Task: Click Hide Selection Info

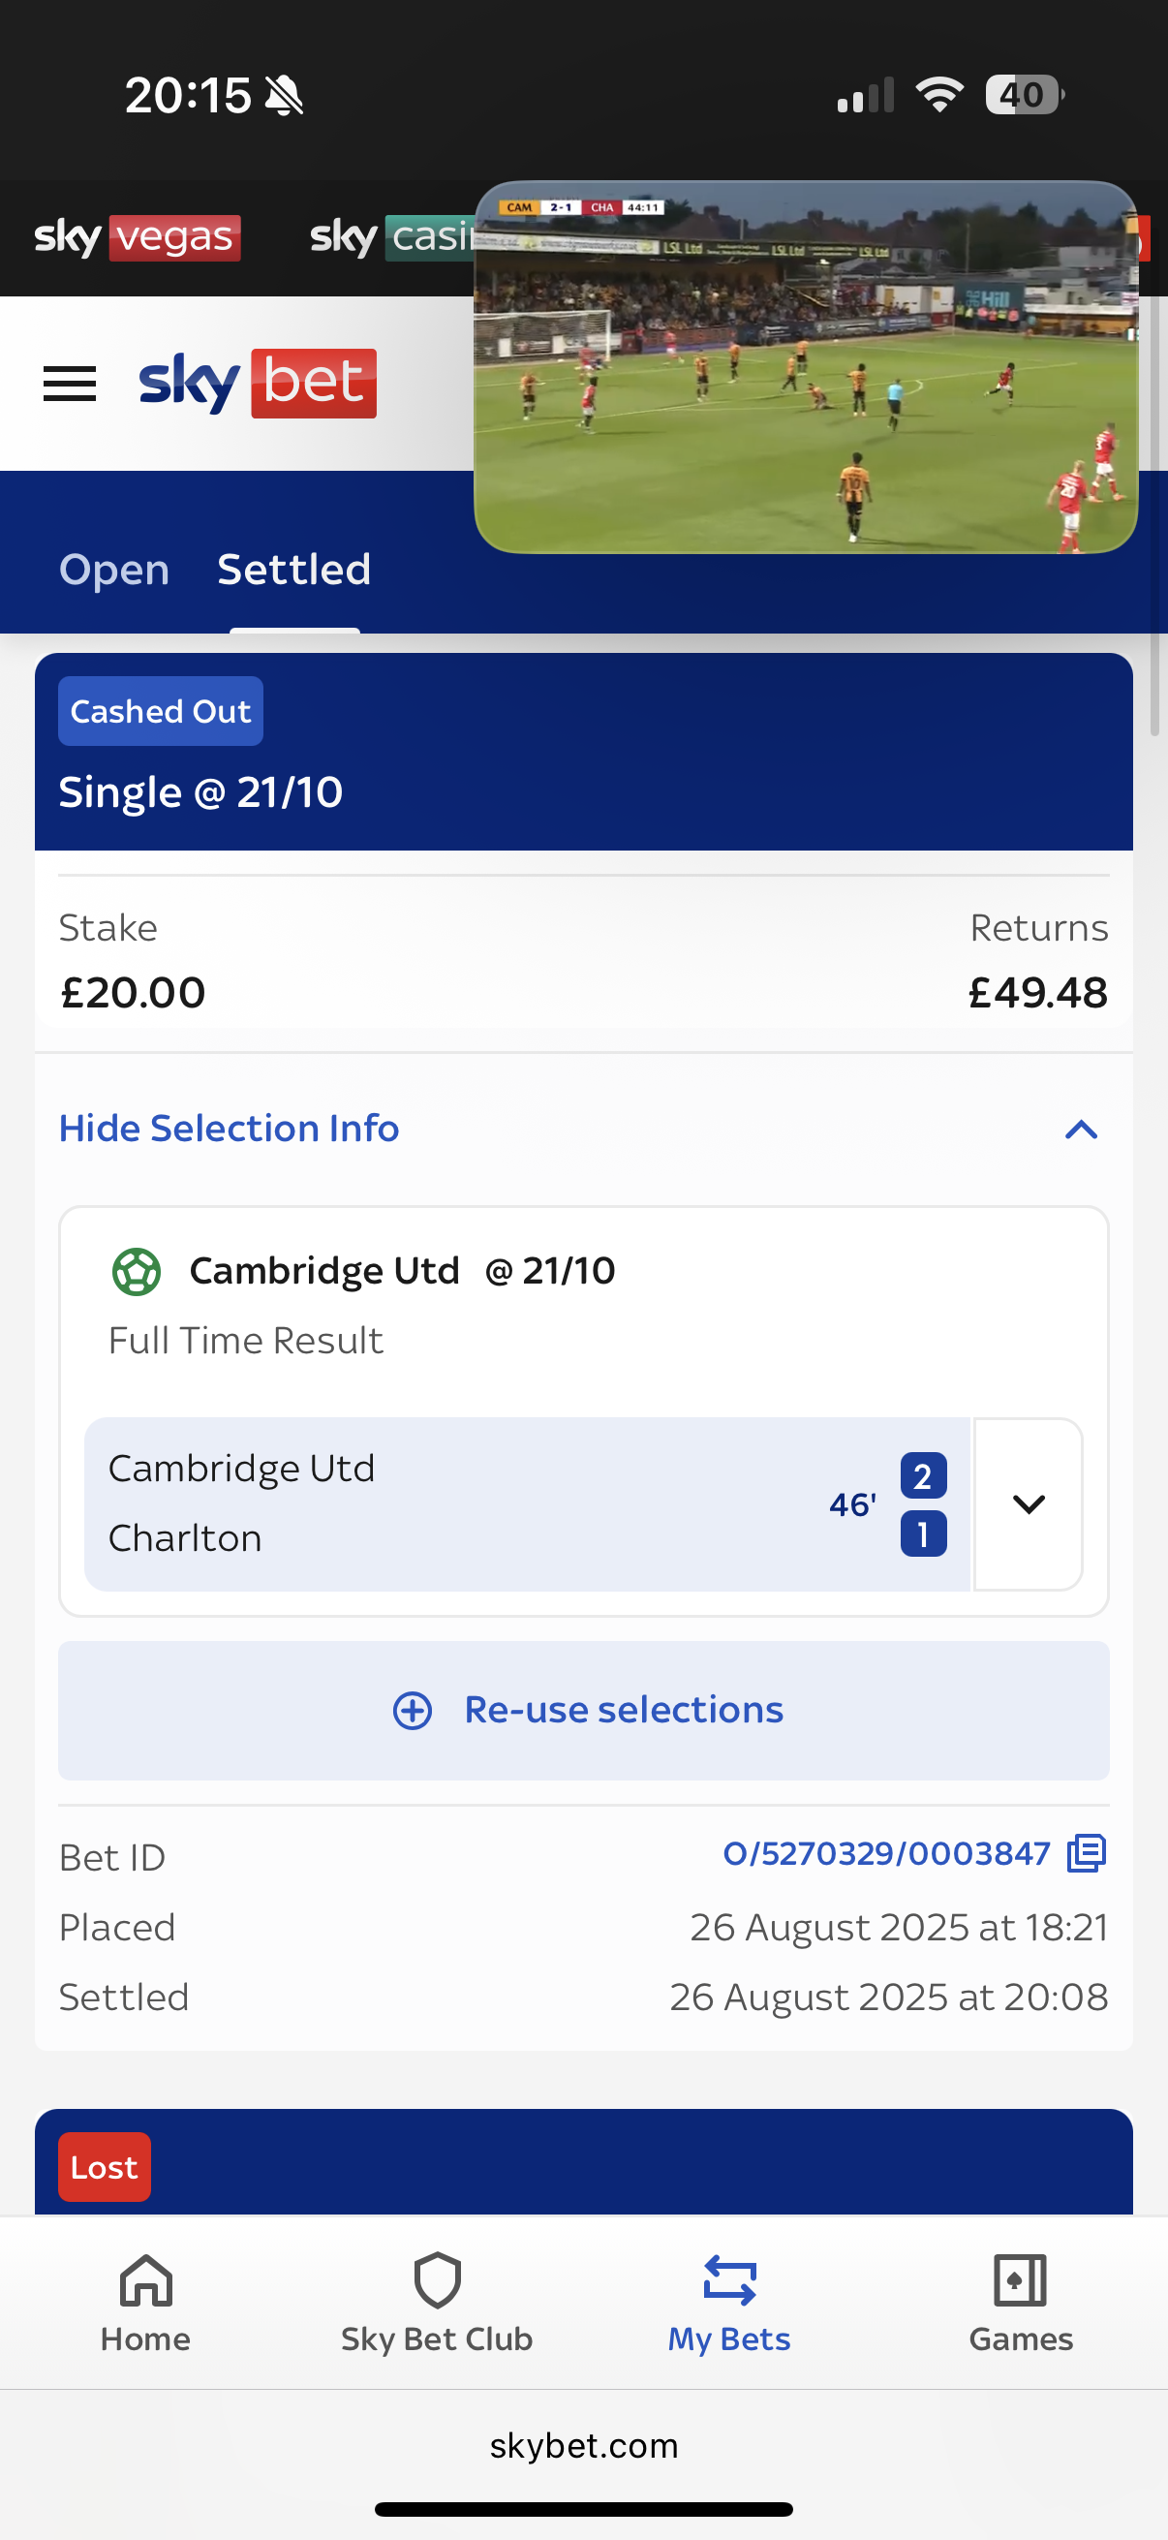Action: 229,1128
